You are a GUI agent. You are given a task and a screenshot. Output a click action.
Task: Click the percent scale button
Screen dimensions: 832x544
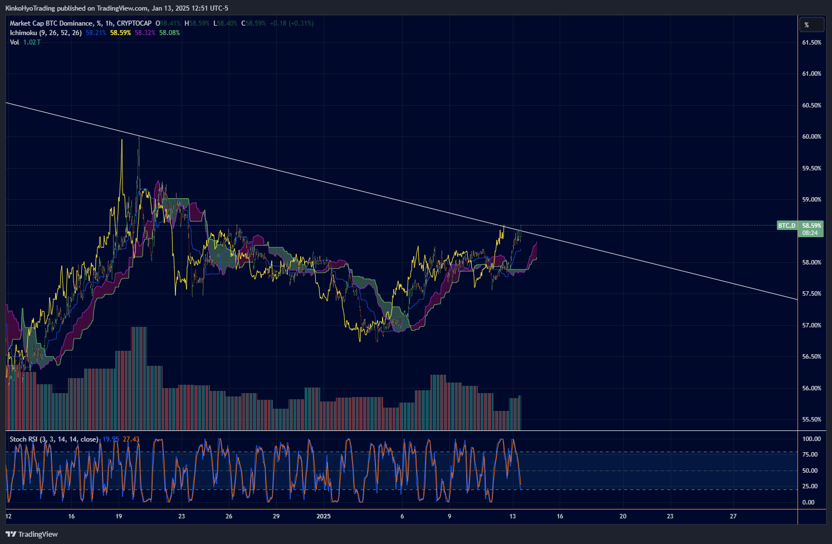[811, 24]
